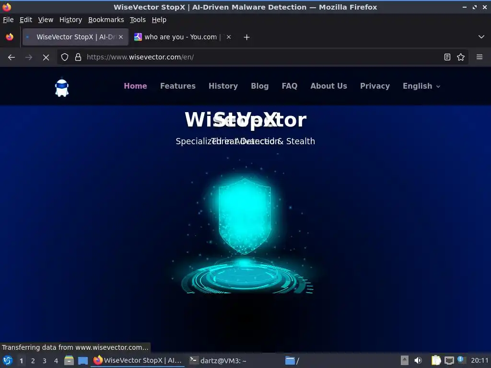Close the You.com tab

coord(229,37)
